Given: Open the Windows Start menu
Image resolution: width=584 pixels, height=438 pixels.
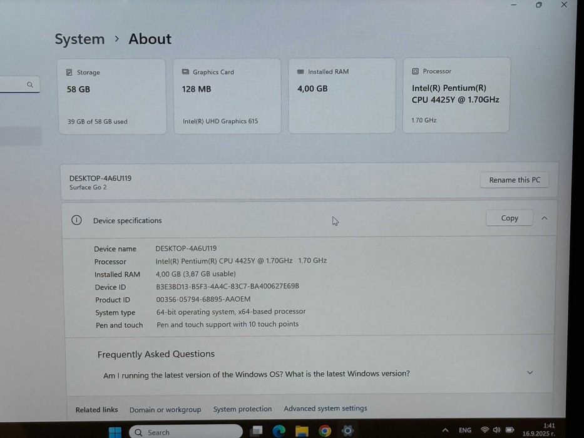Looking at the screenshot, I should 115,432.
